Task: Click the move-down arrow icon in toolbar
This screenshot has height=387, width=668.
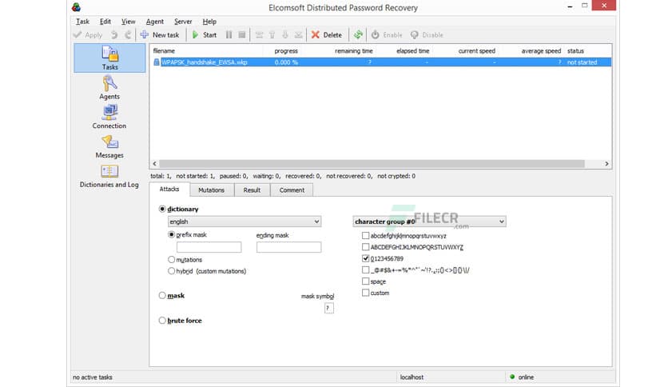Action: click(x=285, y=35)
